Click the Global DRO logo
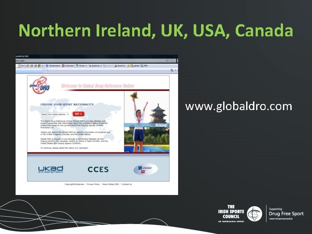Image resolution: width=312 pixels, height=234 pixels. (39, 85)
